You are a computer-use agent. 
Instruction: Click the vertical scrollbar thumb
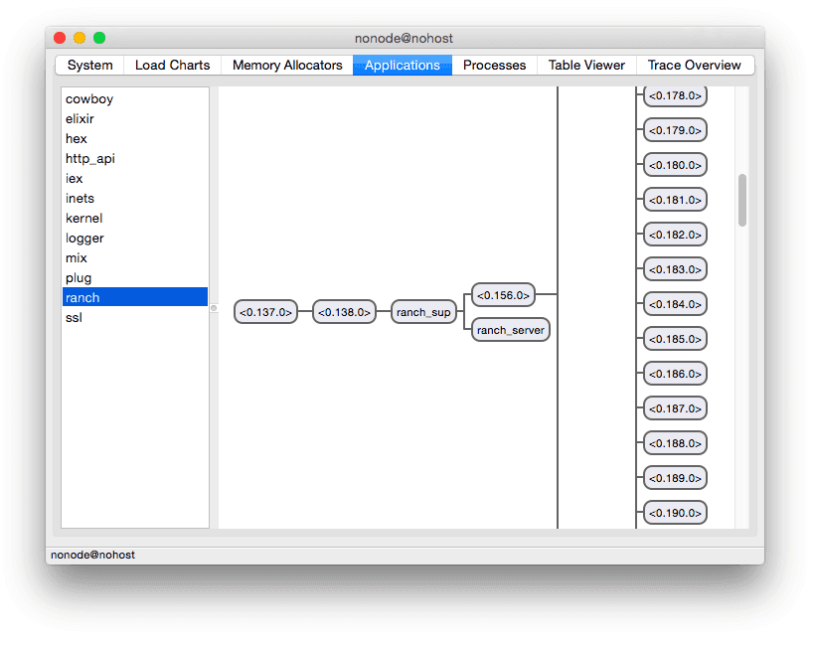[741, 200]
